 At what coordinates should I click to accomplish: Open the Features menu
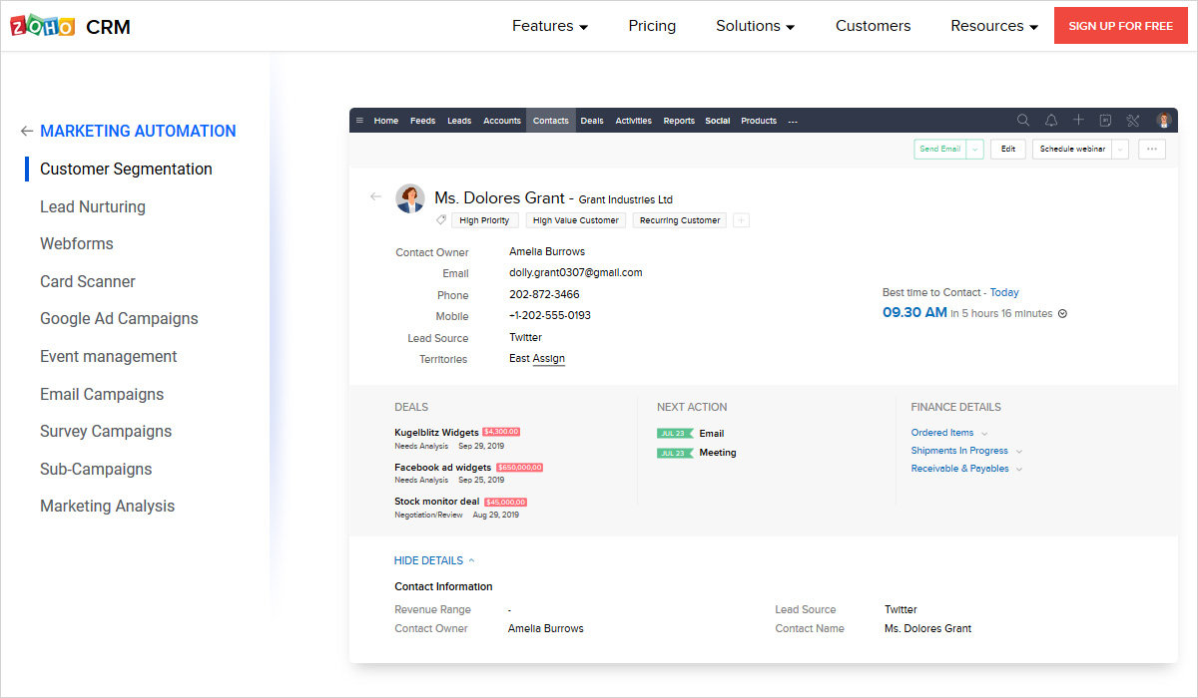click(550, 26)
